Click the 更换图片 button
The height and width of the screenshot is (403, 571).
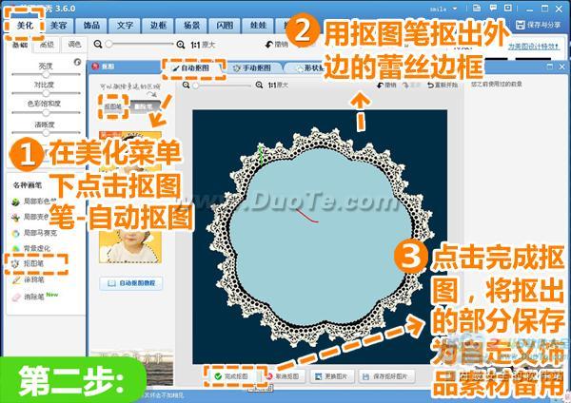[332, 376]
